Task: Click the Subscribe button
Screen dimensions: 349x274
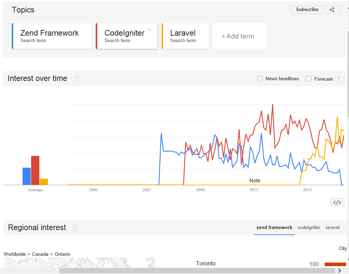Action: tap(307, 10)
